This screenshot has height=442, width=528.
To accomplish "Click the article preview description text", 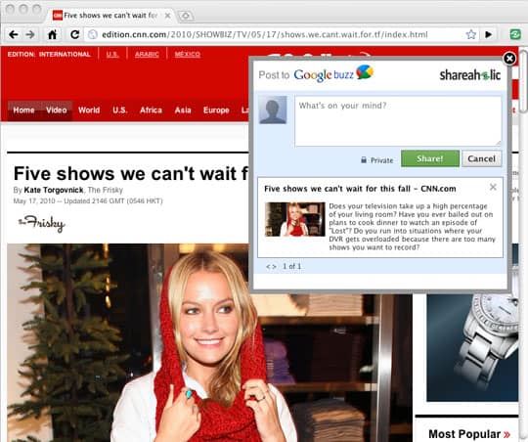I will point(413,227).
